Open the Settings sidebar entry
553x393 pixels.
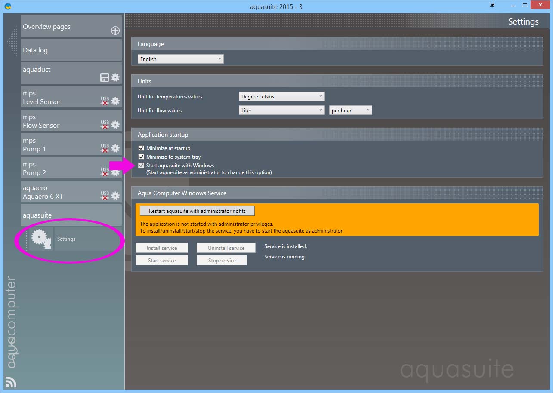point(88,239)
